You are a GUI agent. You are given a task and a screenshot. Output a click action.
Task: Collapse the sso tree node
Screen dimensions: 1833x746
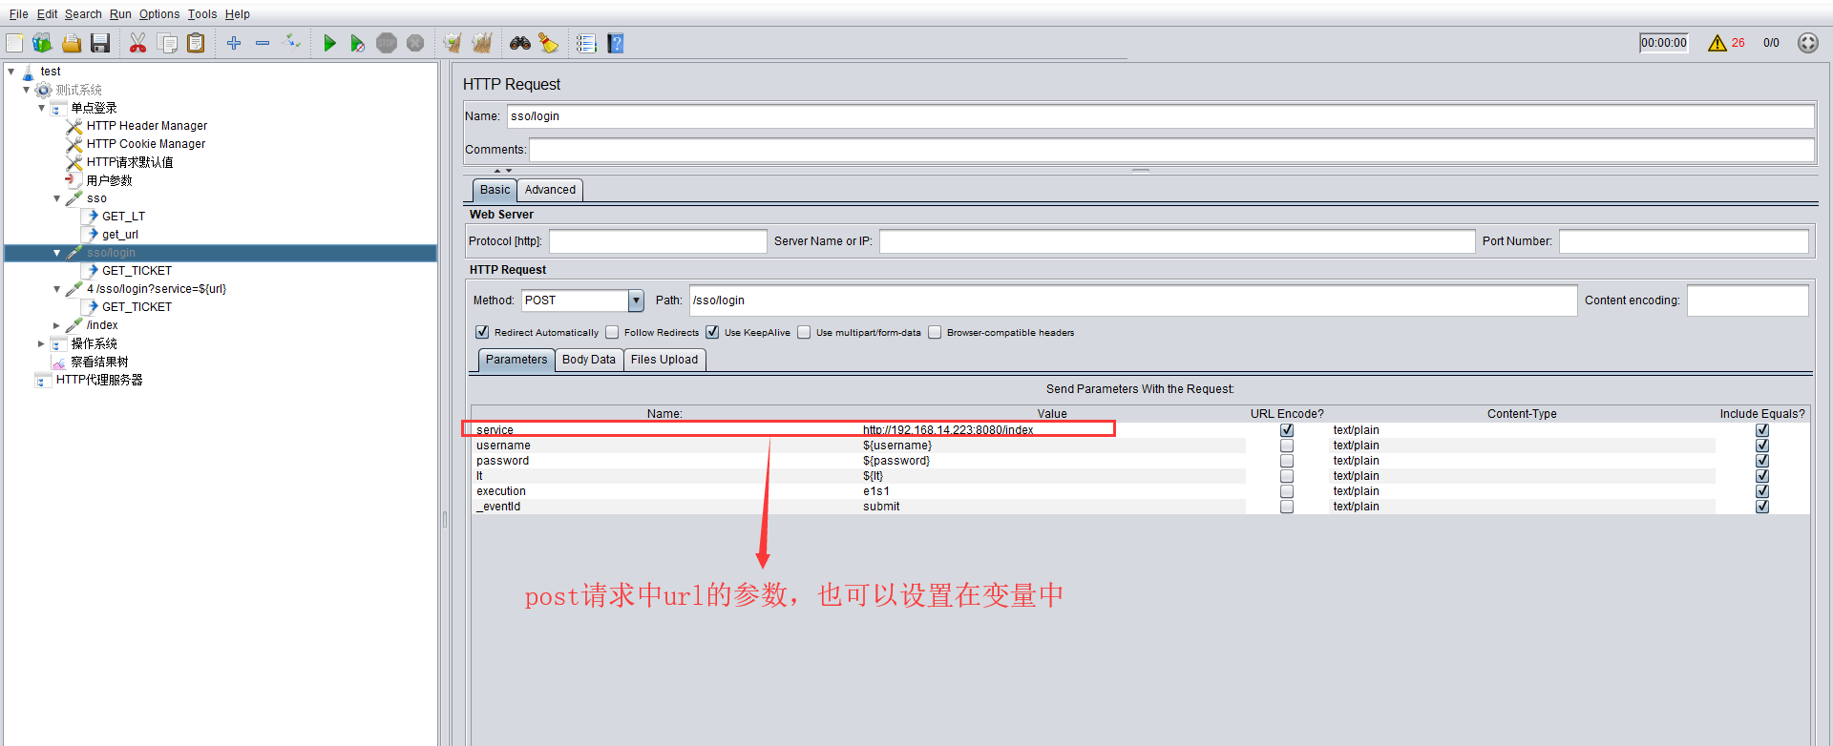click(x=57, y=198)
